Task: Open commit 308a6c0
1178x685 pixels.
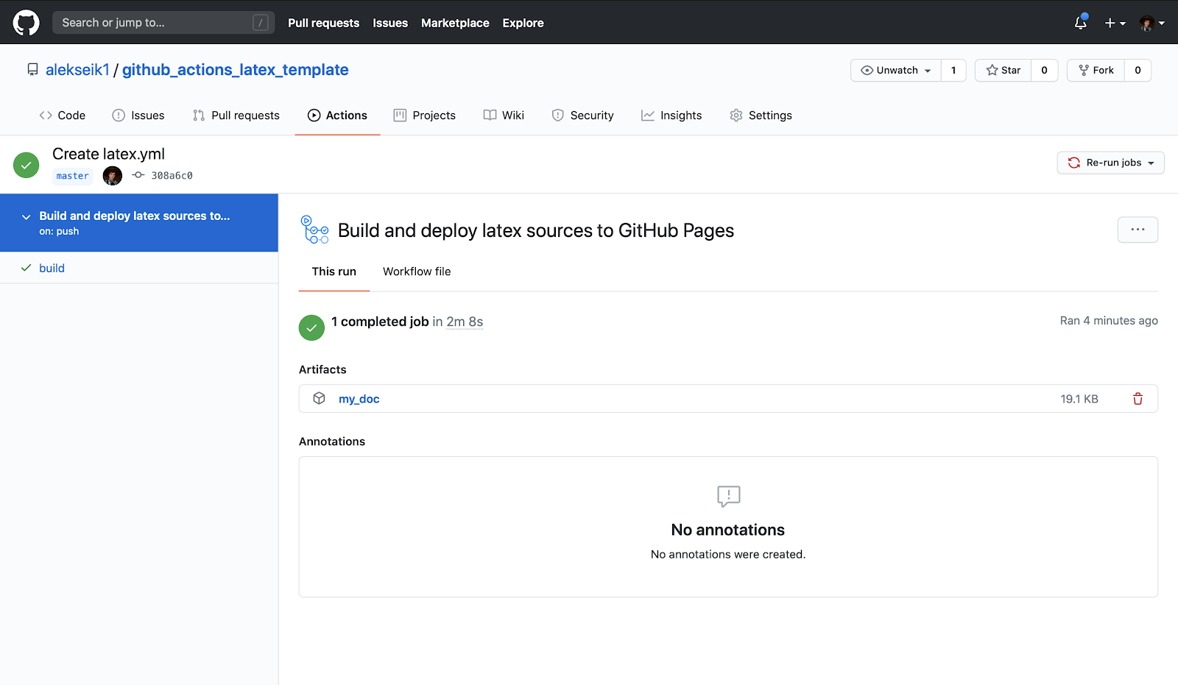Action: [172, 176]
